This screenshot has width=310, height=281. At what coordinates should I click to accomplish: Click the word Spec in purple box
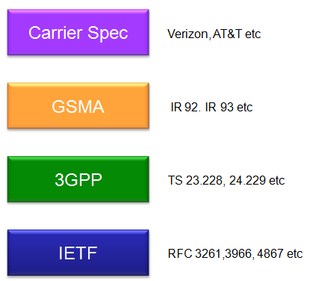[108, 33]
